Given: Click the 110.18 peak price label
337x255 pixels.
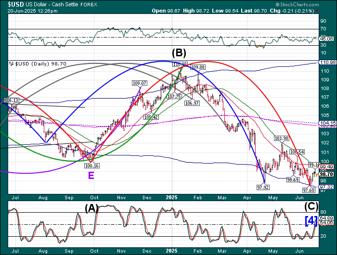Looking at the screenshot, I should 180,64.
